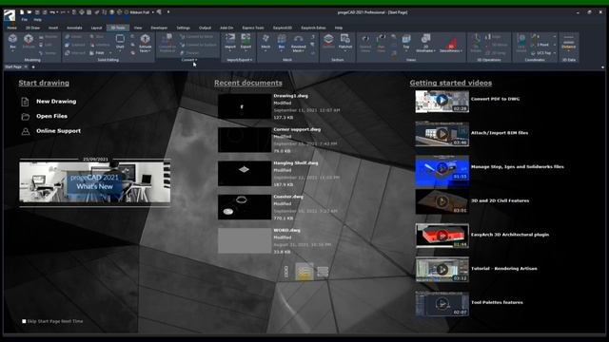The width and height of the screenshot is (609, 342).
Task: Close the Start Page document tab
Action: [x=26, y=66]
